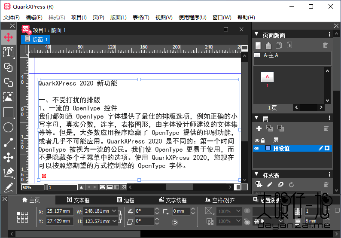Click insert pages icon with down arrow

(x=289, y=45)
